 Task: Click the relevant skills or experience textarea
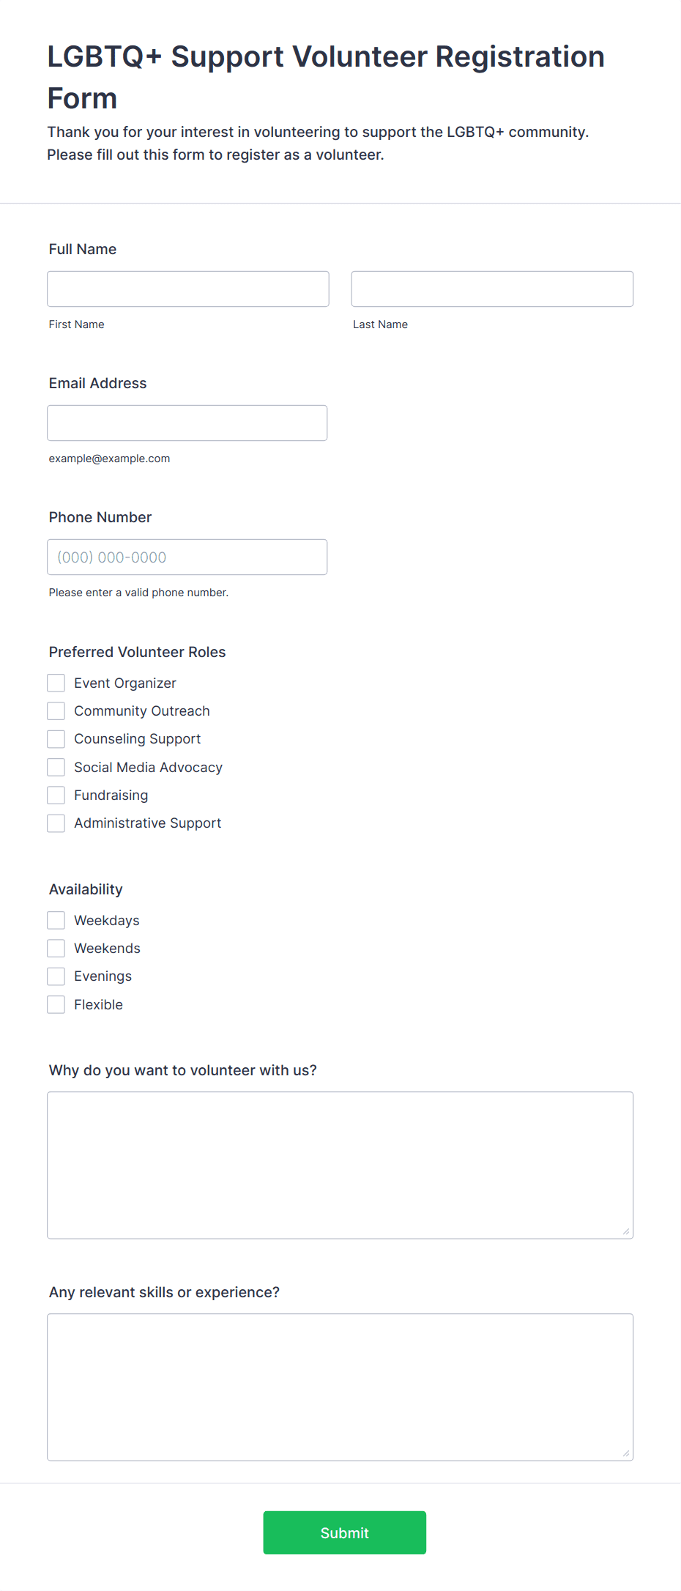[x=340, y=1387]
